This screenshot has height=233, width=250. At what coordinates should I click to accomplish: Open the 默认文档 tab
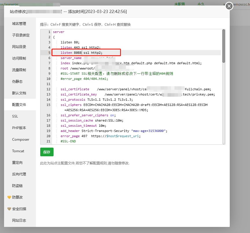(19, 93)
